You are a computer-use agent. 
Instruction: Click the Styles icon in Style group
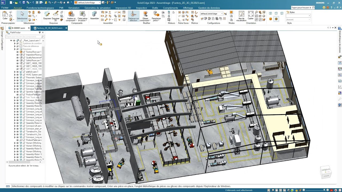pyautogui.click(x=287, y=12)
